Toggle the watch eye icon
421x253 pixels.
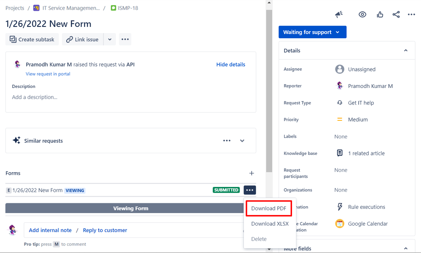tap(362, 14)
